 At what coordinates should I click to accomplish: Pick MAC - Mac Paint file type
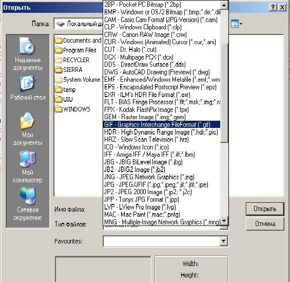coord(162,215)
